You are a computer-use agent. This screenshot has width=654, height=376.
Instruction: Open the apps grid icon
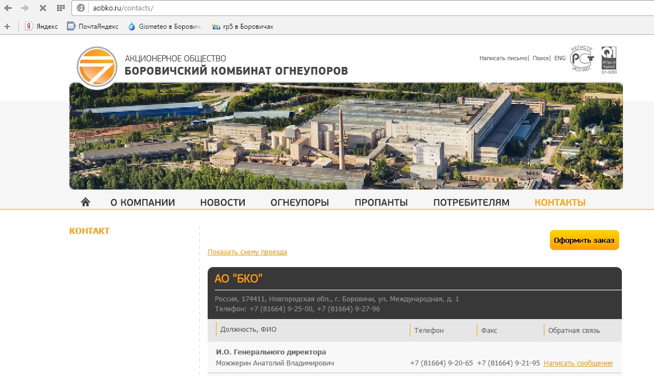61,8
